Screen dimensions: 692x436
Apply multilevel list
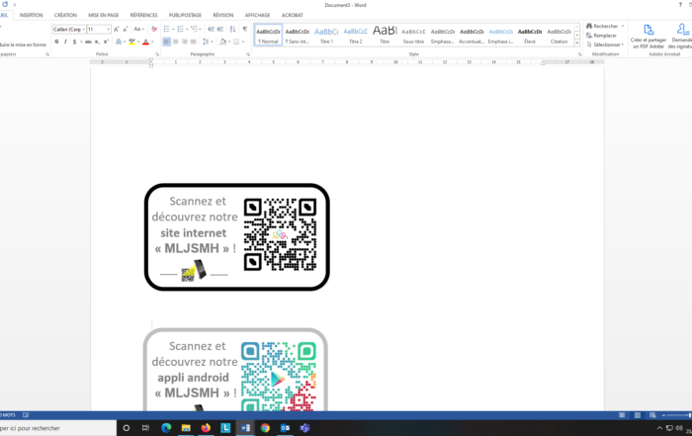tap(194, 29)
